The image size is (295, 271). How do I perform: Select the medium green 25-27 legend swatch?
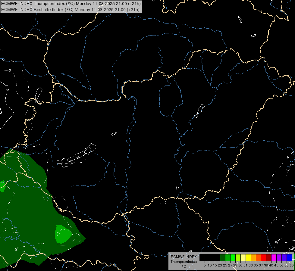pos(228,257)
